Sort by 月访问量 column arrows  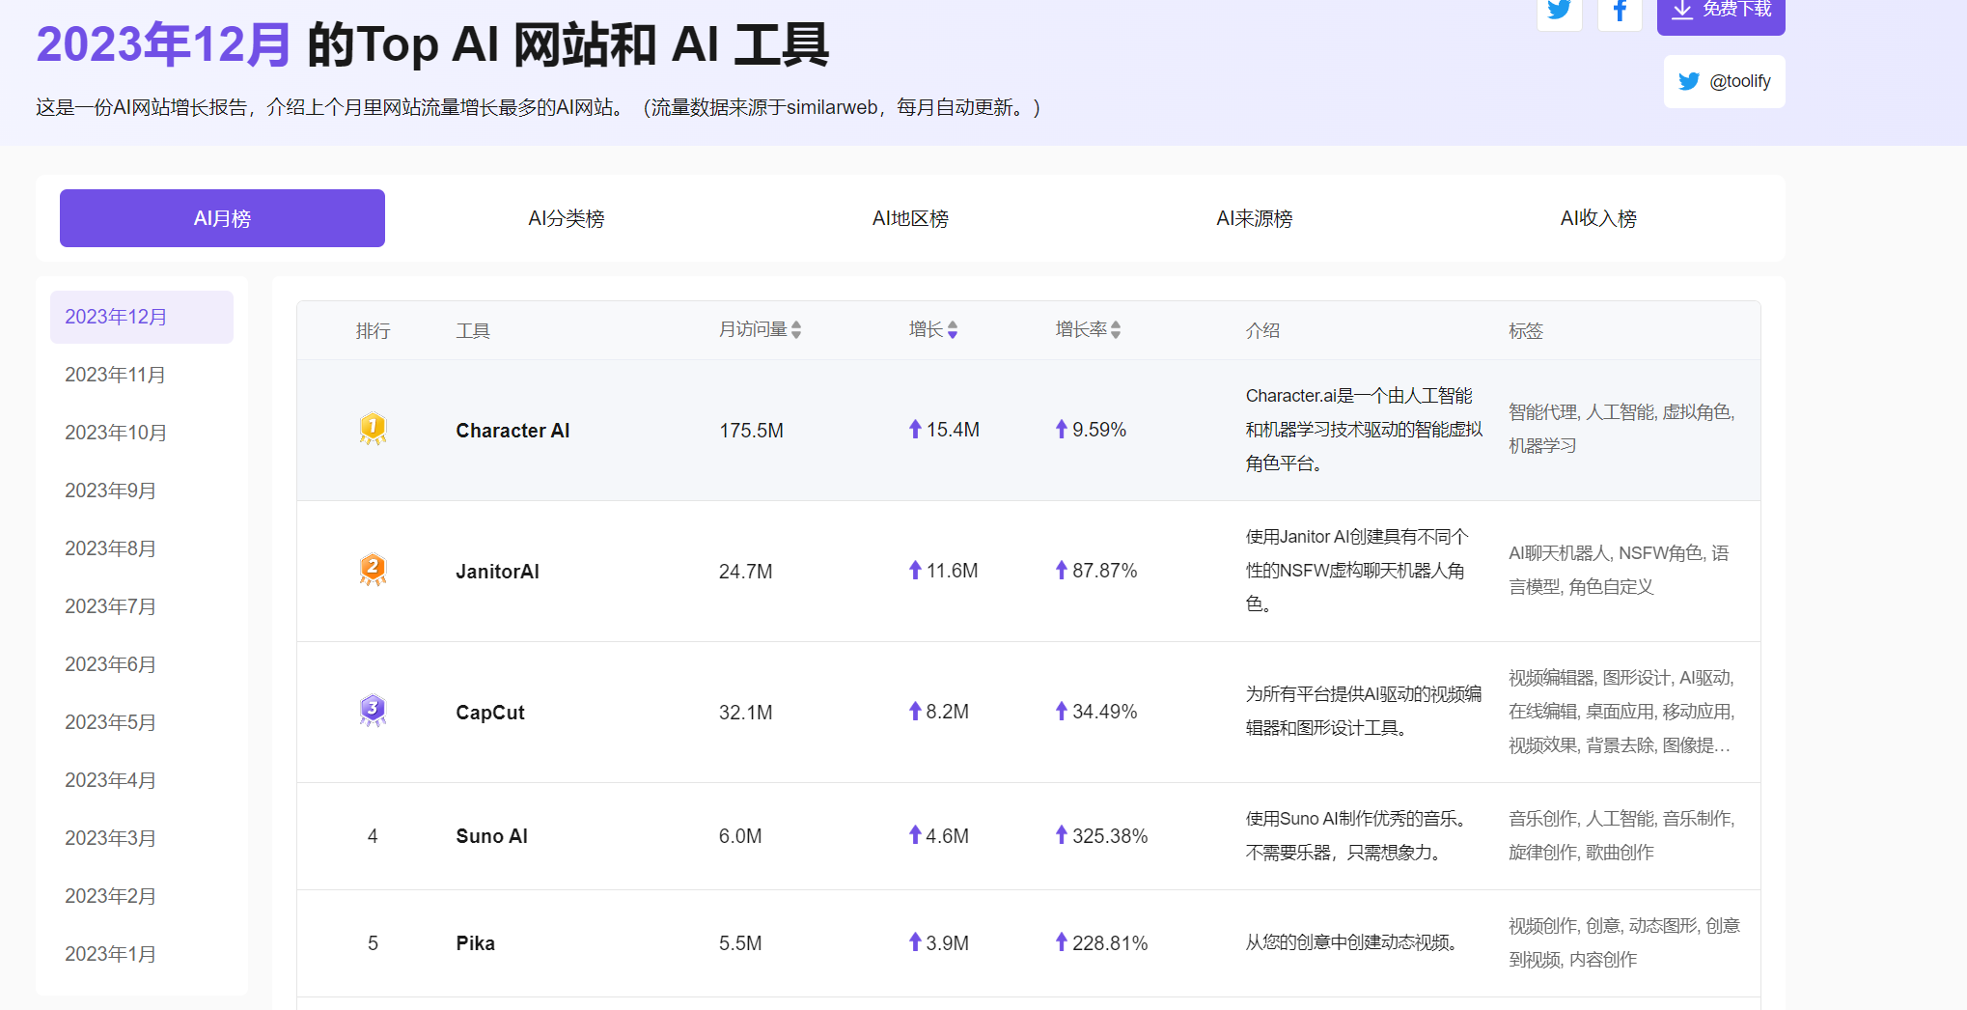(x=796, y=330)
